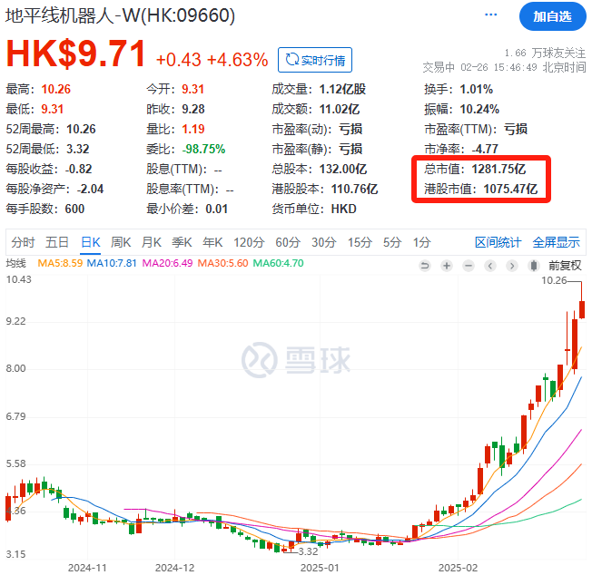
Task: Switch to the 60分 chart tab
Action: 288,242
